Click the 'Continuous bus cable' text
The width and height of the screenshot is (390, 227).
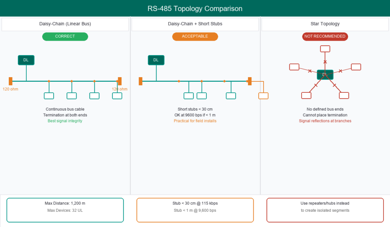pos(65,109)
